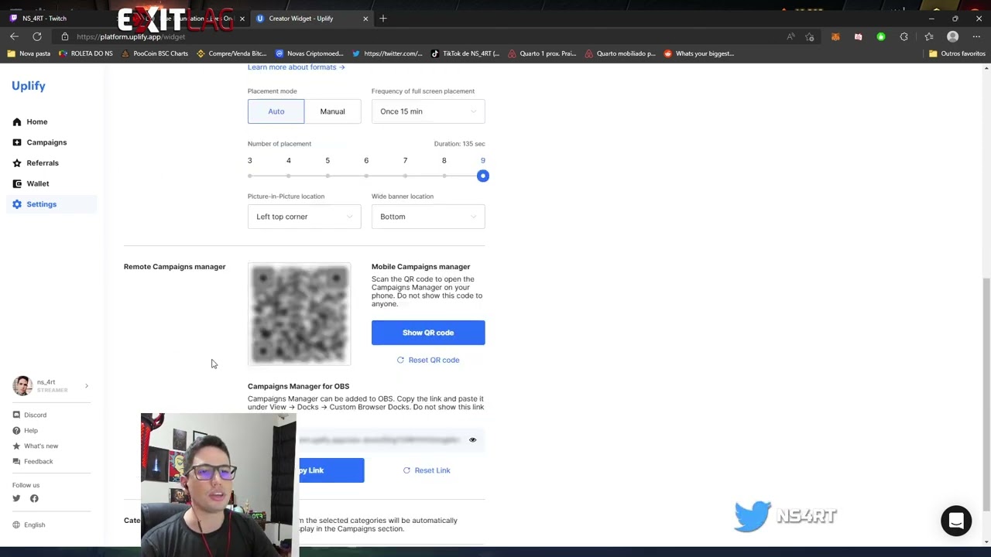The height and width of the screenshot is (557, 991).
Task: Open the browser Settings and more menu
Action: pyautogui.click(x=976, y=36)
